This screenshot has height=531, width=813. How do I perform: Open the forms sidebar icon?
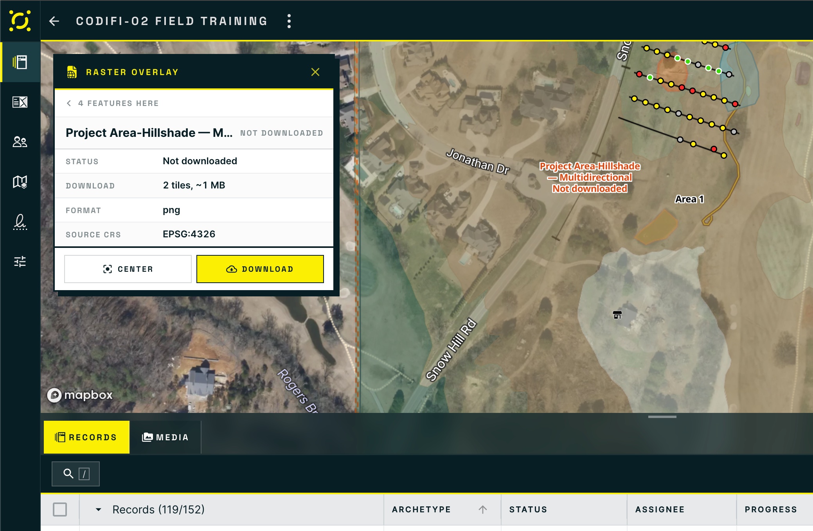pyautogui.click(x=20, y=102)
